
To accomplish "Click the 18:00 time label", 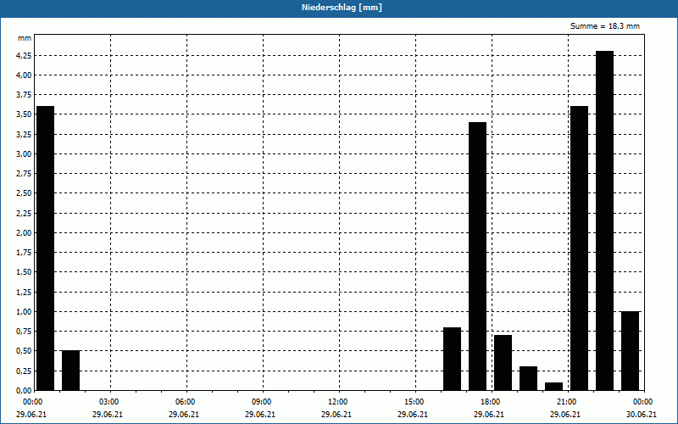I will coord(491,402).
